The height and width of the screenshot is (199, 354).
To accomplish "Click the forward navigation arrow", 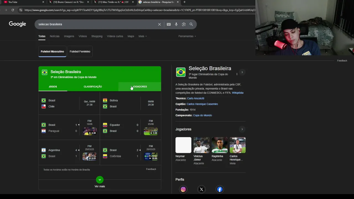I will (6, 10).
